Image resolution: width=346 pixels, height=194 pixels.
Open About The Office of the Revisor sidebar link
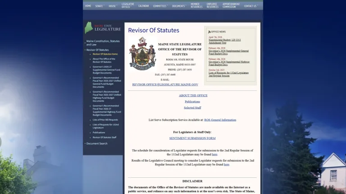(104, 61)
